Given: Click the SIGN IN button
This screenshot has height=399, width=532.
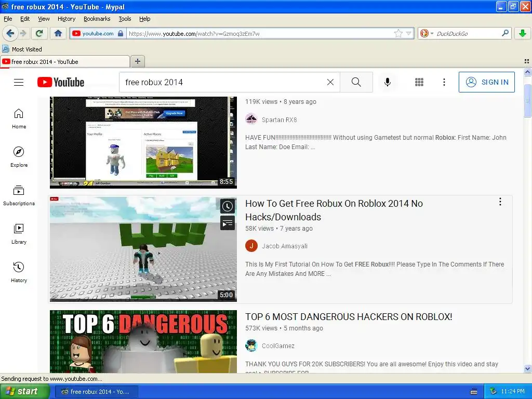Looking at the screenshot, I should (486, 82).
